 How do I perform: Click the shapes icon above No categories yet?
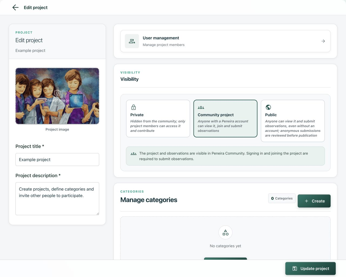225,232
